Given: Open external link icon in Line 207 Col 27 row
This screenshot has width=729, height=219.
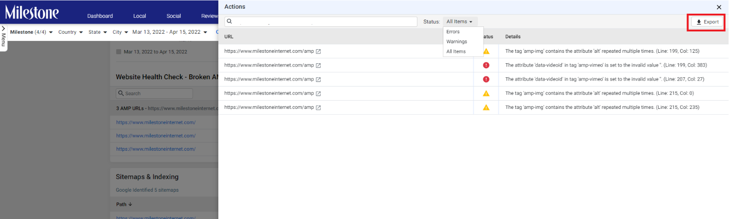Looking at the screenshot, I should [x=318, y=80].
